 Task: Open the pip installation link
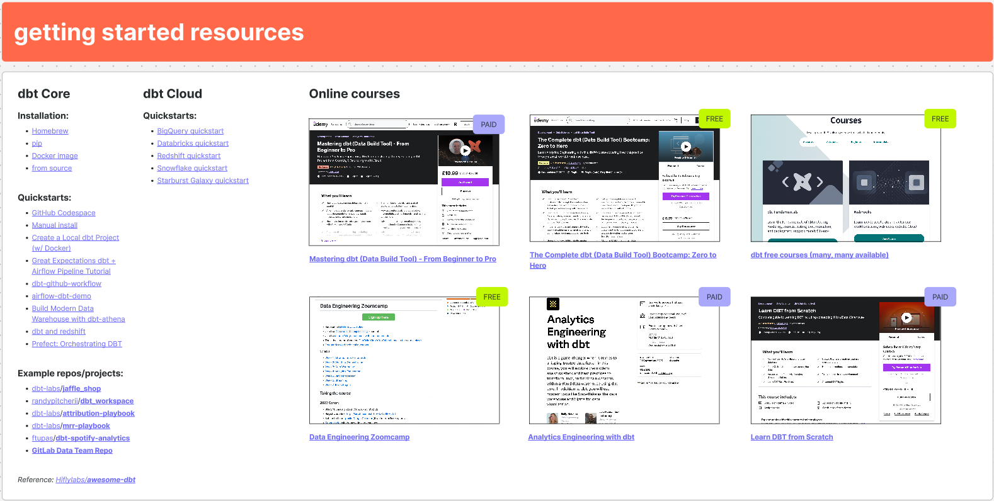click(37, 144)
